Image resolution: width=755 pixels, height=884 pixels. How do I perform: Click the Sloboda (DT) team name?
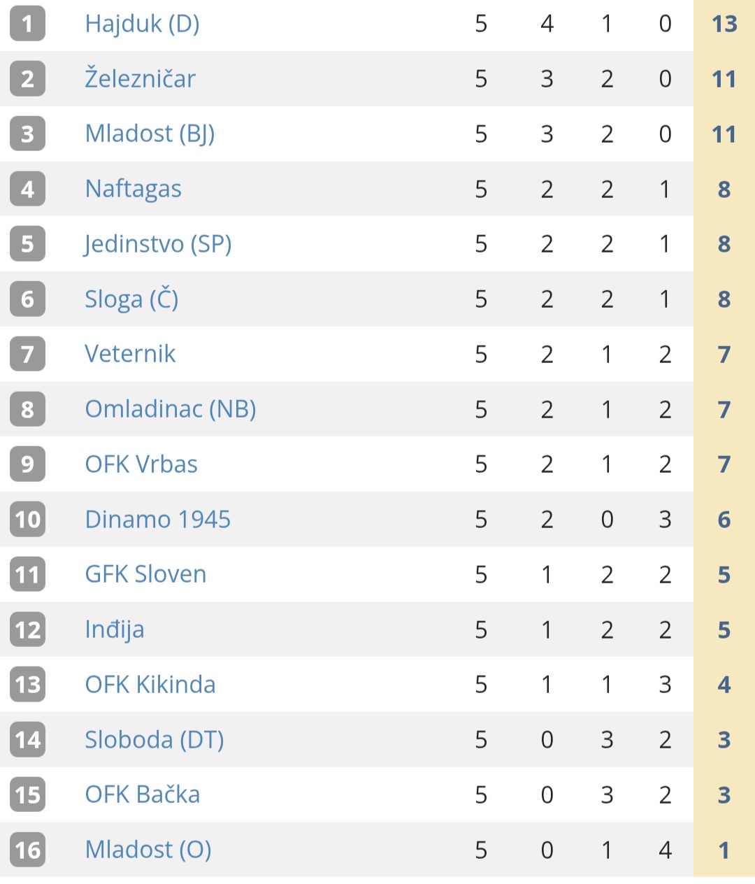tap(154, 740)
